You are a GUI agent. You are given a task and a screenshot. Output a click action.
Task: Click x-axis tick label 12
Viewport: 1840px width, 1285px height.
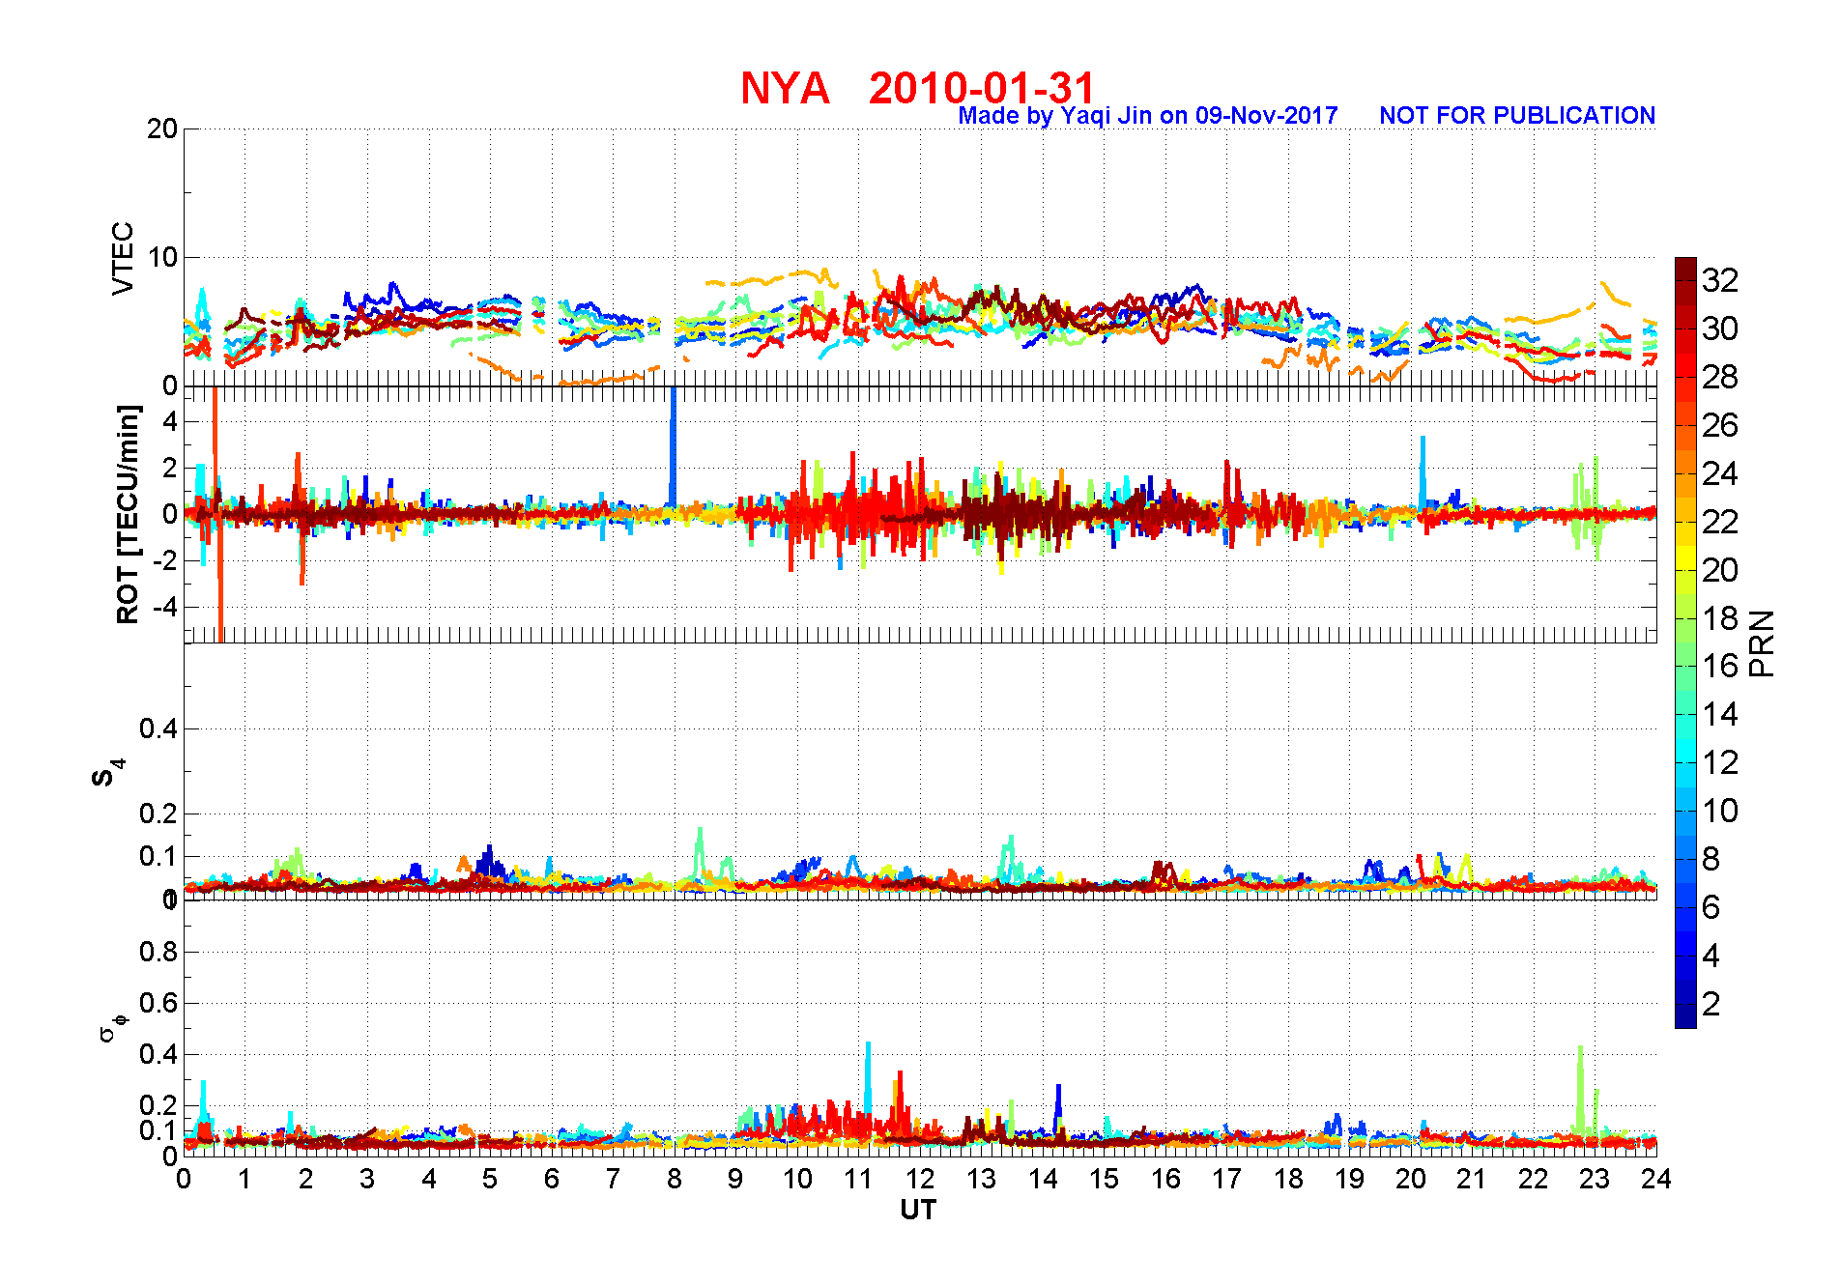[x=920, y=1179]
